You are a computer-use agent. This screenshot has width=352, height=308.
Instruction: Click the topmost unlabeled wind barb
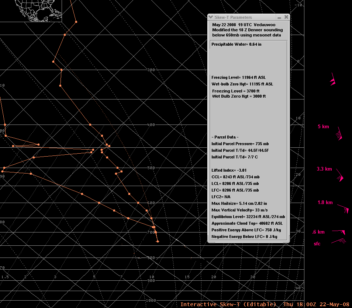coord(333,79)
